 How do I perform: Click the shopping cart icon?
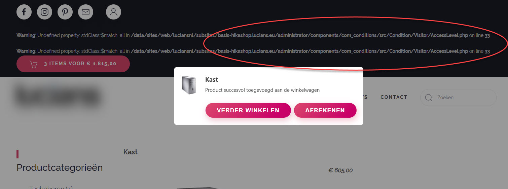pyautogui.click(x=33, y=64)
